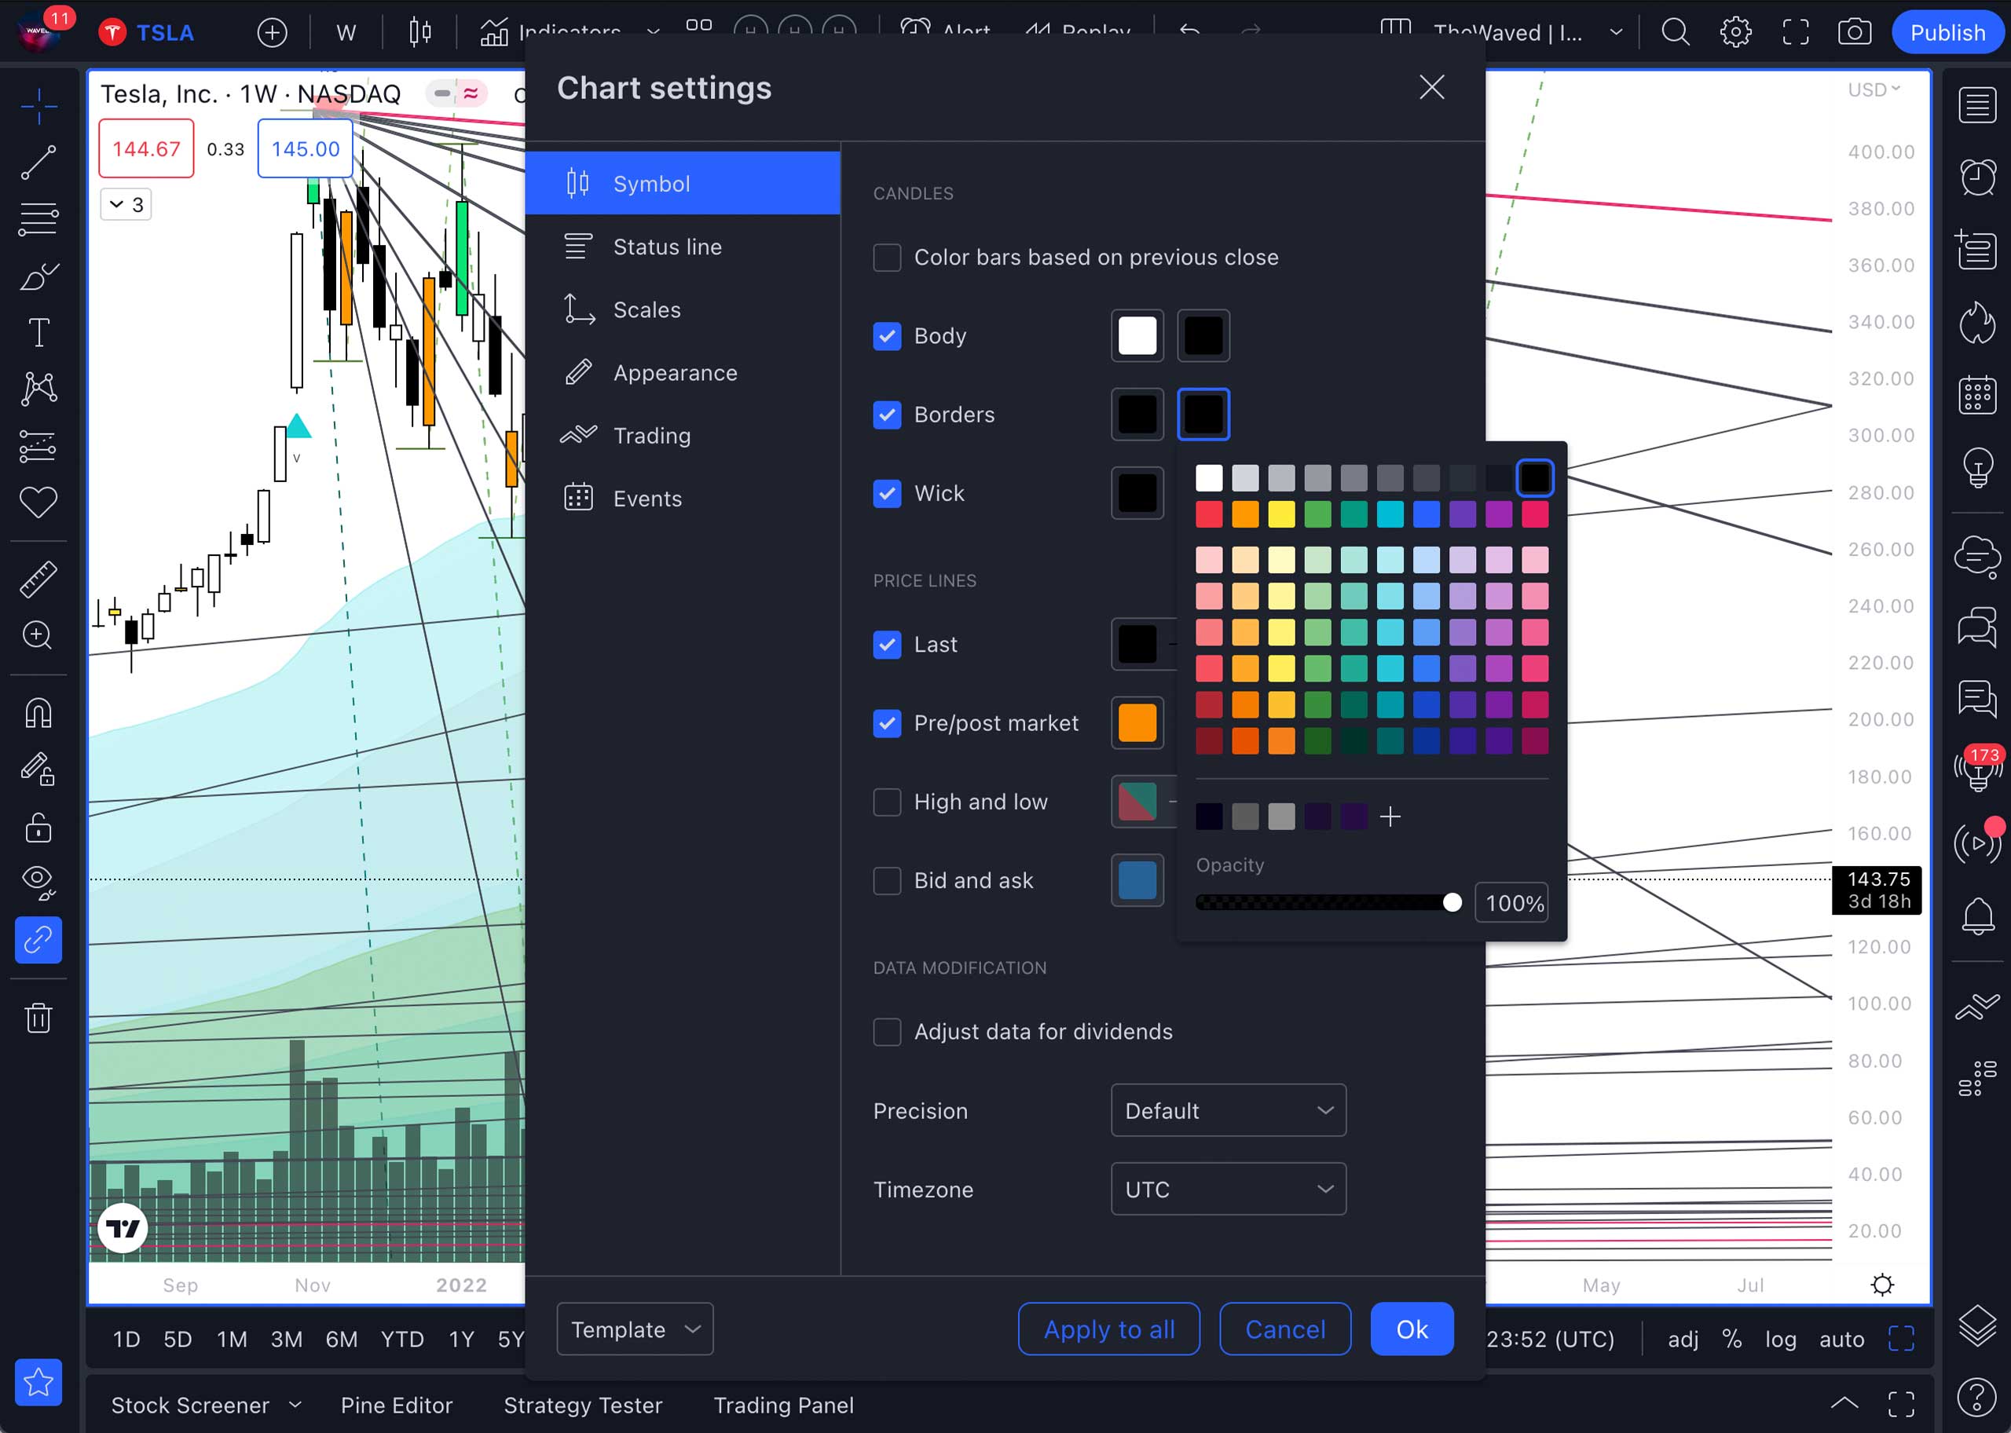Select the brush drawing tool
Viewport: 2011px width, 1433px height.
[x=38, y=276]
